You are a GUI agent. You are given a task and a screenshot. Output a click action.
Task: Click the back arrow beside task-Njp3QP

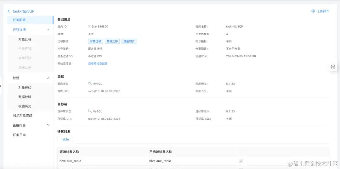(9, 11)
